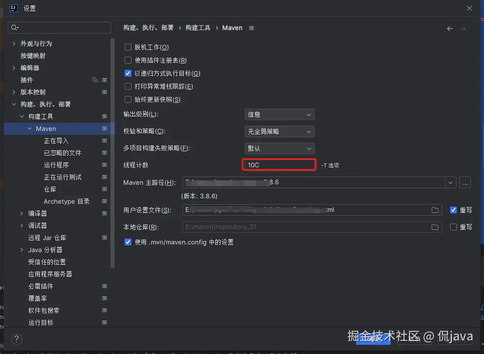Screen dimensions: 484x354
Task: Click the IntelliJ IDEA logo icon in title bar
Action: pos(13,8)
